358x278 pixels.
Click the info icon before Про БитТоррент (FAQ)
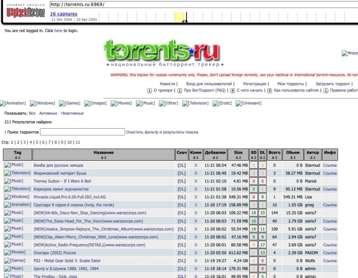(179, 90)
